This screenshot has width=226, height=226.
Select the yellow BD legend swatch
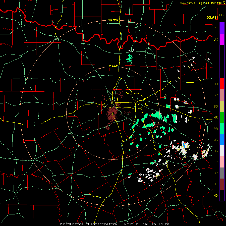(222, 106)
